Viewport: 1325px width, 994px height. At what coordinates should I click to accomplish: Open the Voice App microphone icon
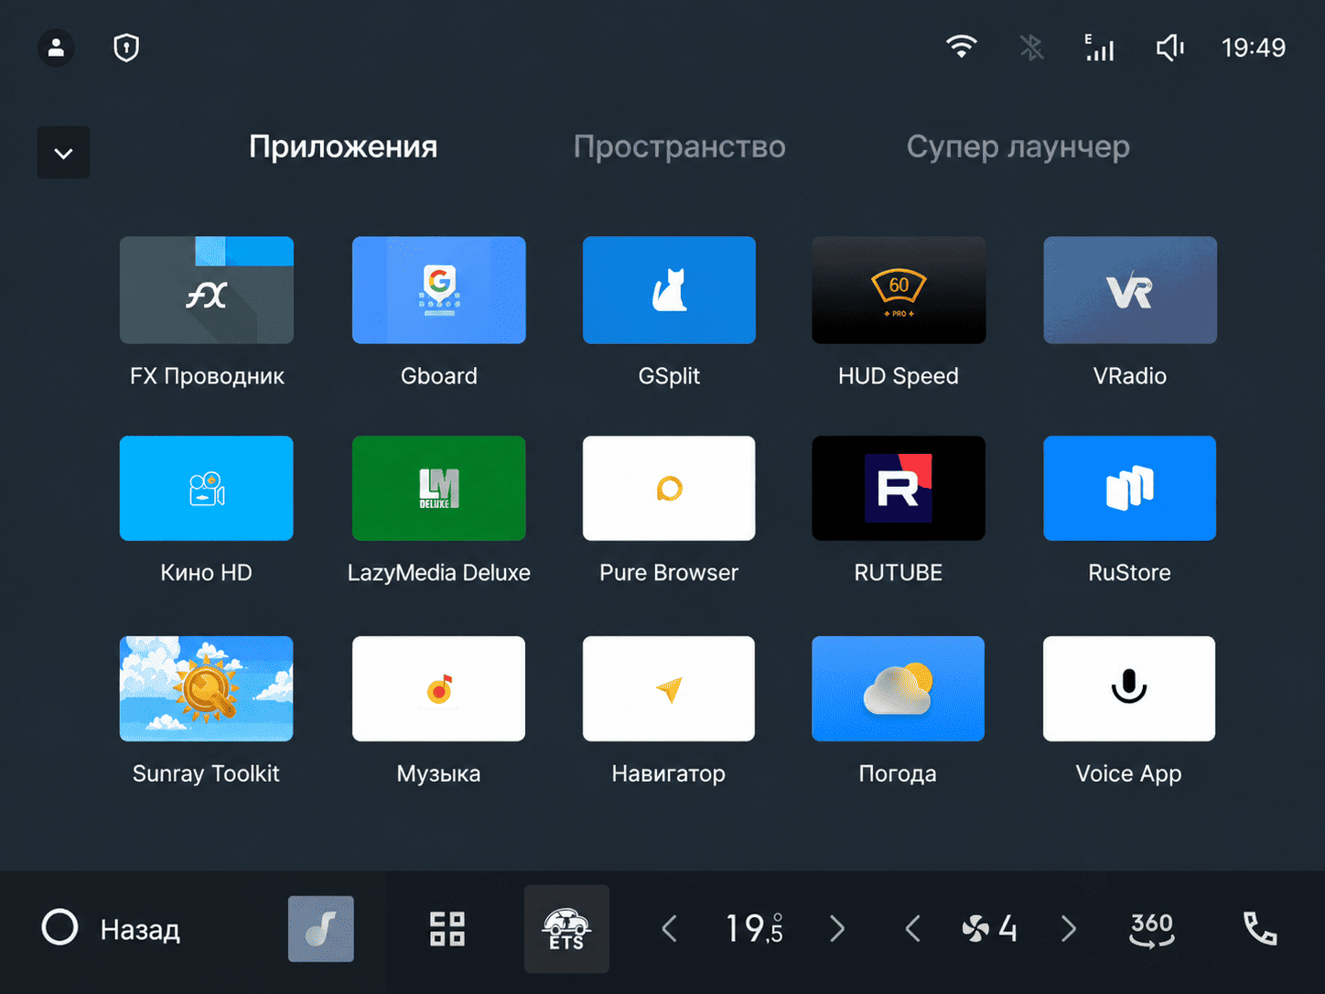[x=1129, y=688]
